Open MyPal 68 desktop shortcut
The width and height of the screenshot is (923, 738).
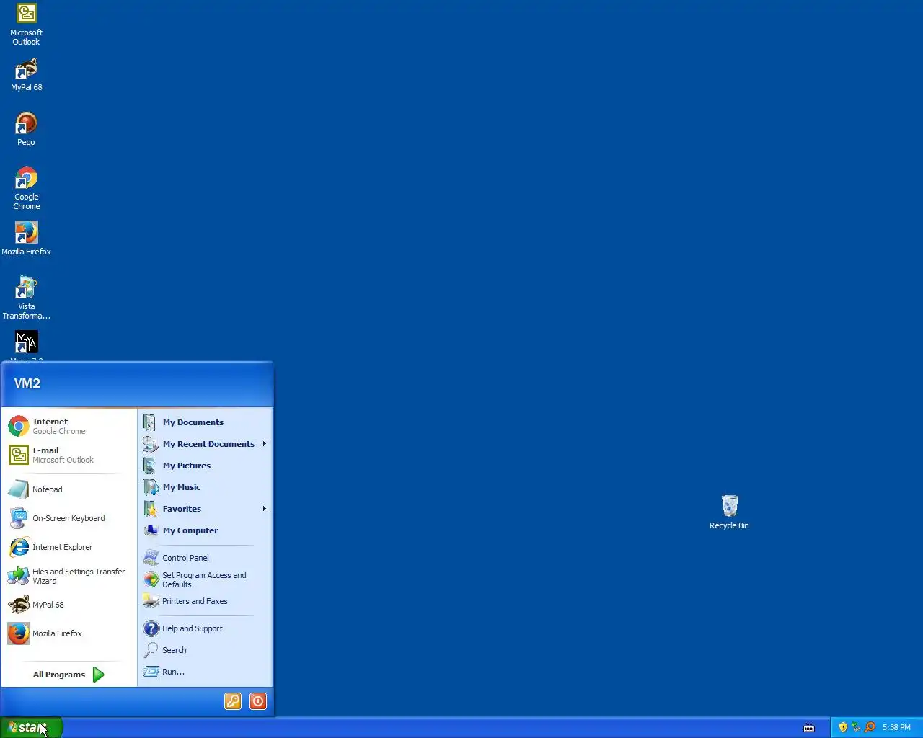[26, 75]
